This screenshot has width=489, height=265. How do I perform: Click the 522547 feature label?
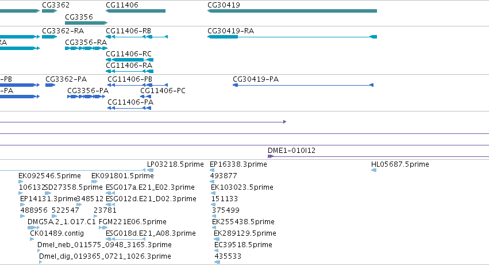(66, 210)
